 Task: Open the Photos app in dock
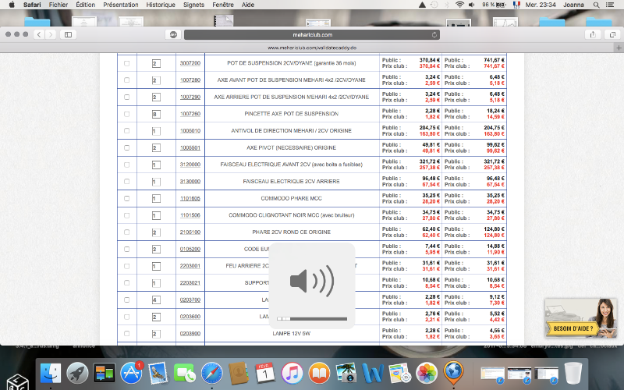coord(426,373)
